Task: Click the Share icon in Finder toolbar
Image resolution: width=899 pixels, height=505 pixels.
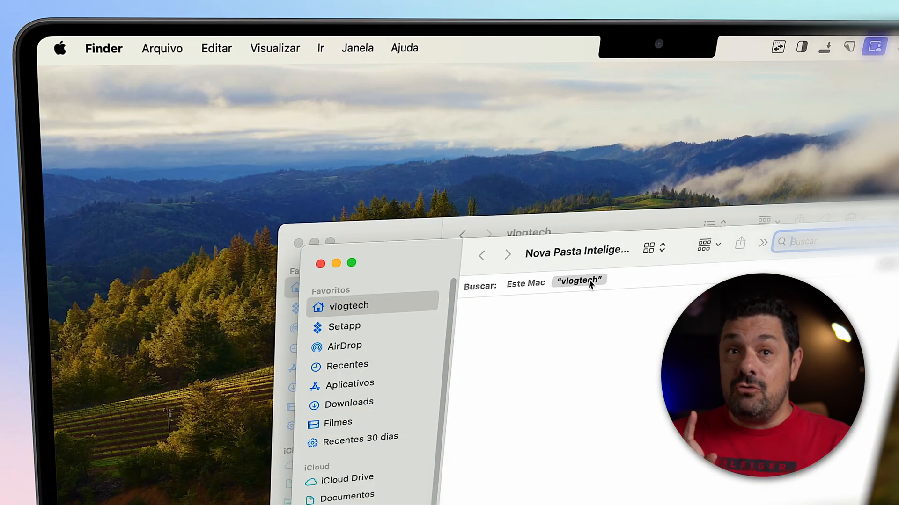Action: [740, 246]
